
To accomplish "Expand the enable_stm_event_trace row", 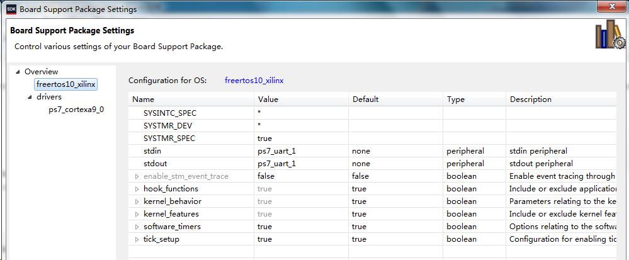I will (x=137, y=176).
